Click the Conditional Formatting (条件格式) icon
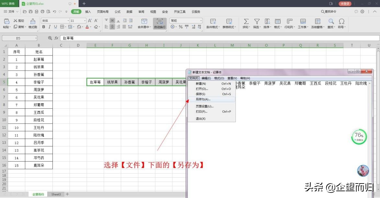This screenshot has height=198, width=380. pyautogui.click(x=213, y=21)
